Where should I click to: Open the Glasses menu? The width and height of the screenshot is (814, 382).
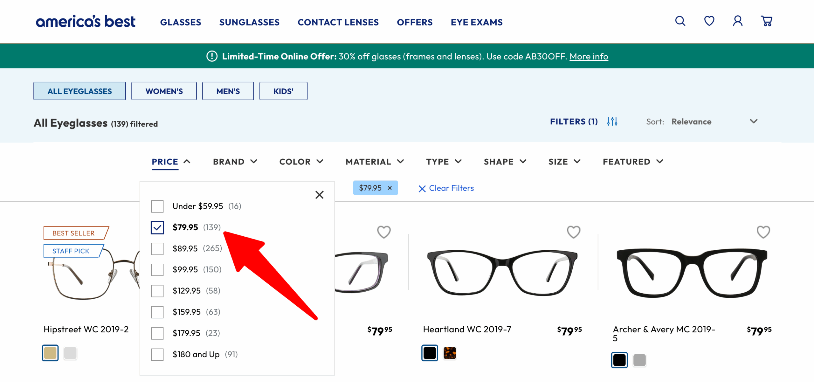180,22
